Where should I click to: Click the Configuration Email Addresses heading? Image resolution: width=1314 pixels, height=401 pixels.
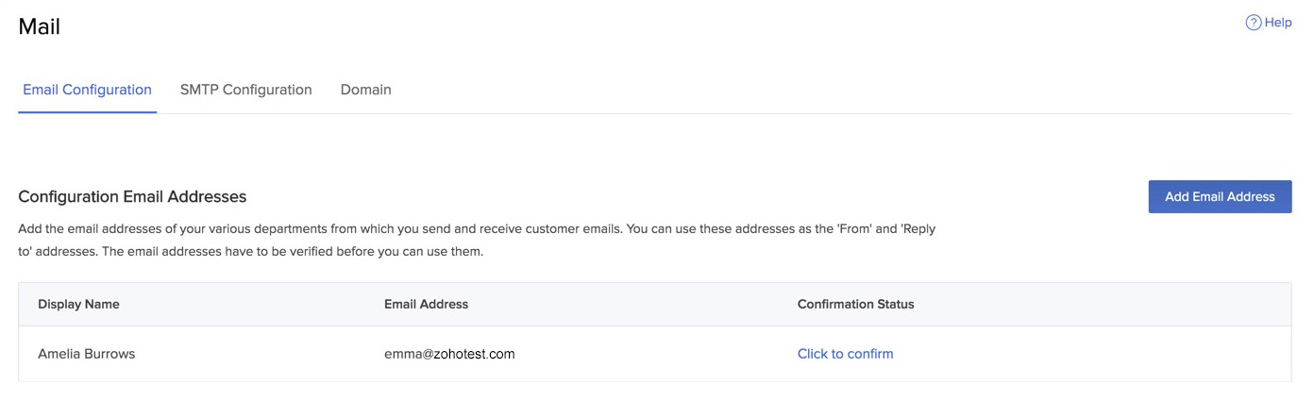132,196
